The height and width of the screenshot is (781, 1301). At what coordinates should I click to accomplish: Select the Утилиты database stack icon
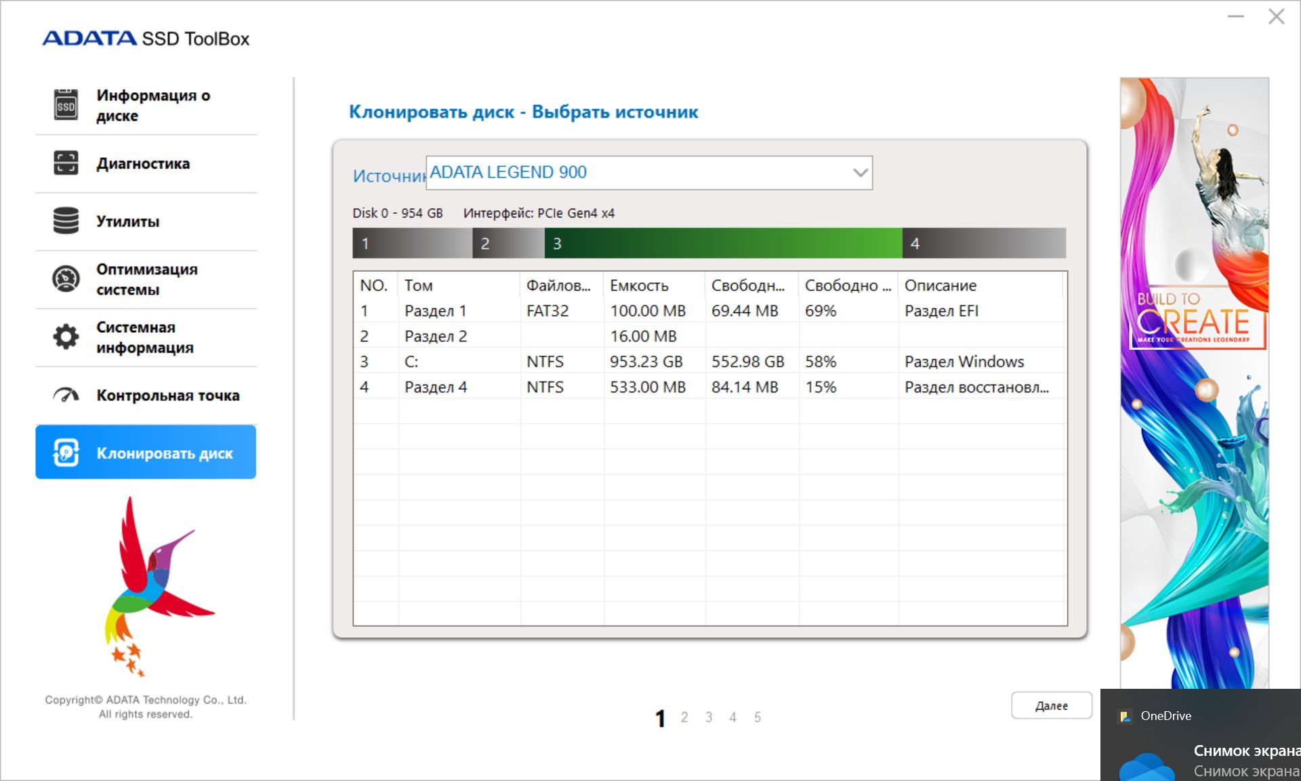(x=66, y=221)
